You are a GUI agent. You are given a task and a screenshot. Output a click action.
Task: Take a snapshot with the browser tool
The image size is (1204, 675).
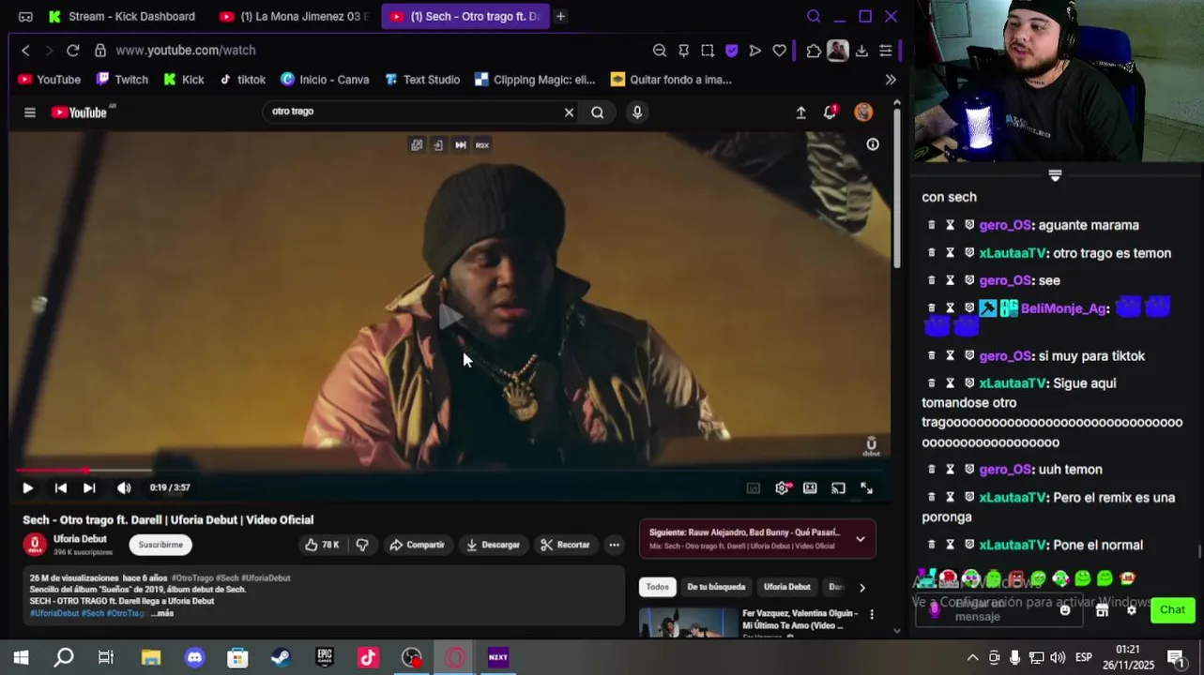click(x=708, y=51)
